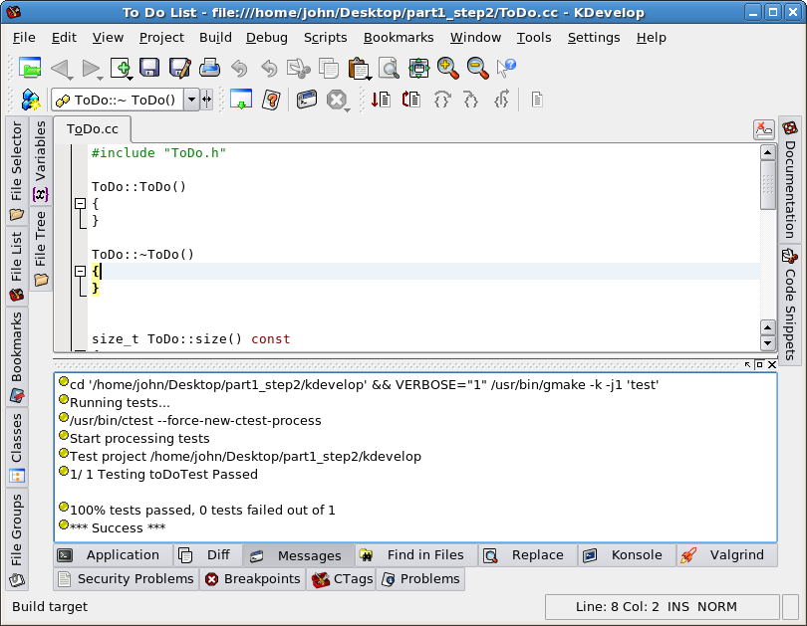807x626 pixels.
Task: Click the Print icon
Action: pyautogui.click(x=209, y=68)
